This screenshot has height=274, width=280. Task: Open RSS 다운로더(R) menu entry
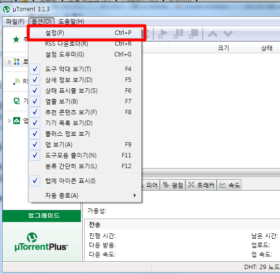coord(85,44)
